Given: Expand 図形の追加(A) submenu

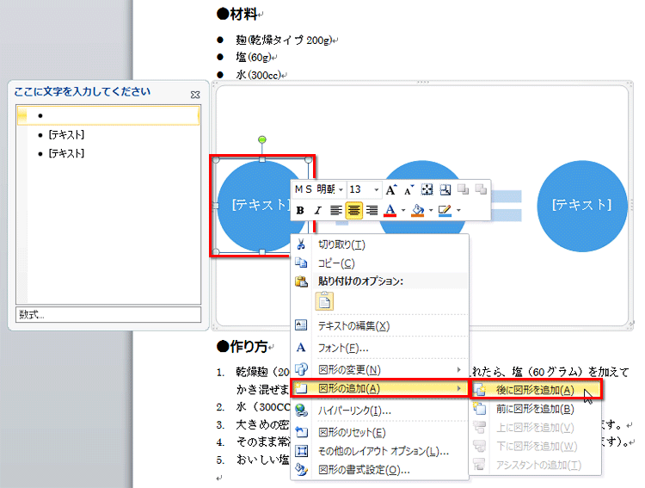Looking at the screenshot, I should tap(379, 388).
